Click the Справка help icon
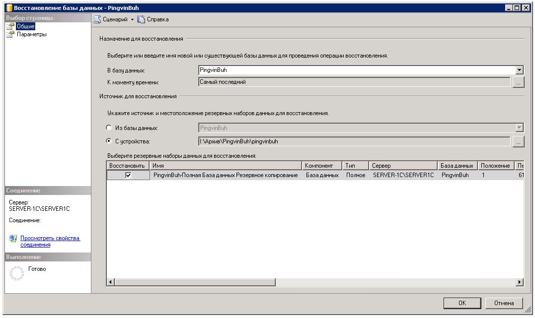The height and width of the screenshot is (318, 535). pyautogui.click(x=141, y=19)
